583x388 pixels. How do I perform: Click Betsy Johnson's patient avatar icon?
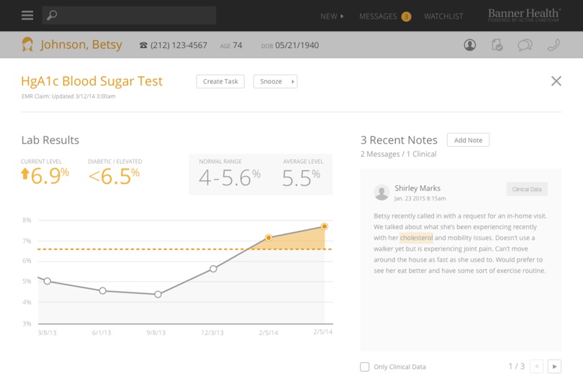click(x=27, y=45)
